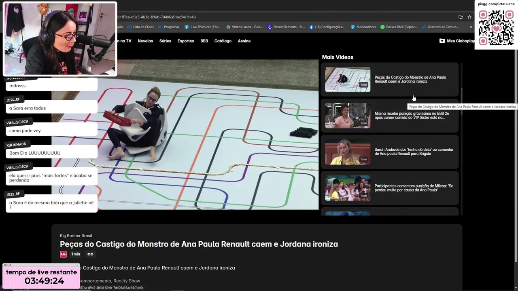Open the Gerentes e Comun... bookmark
This screenshot has width=518, height=291.
[440, 27]
